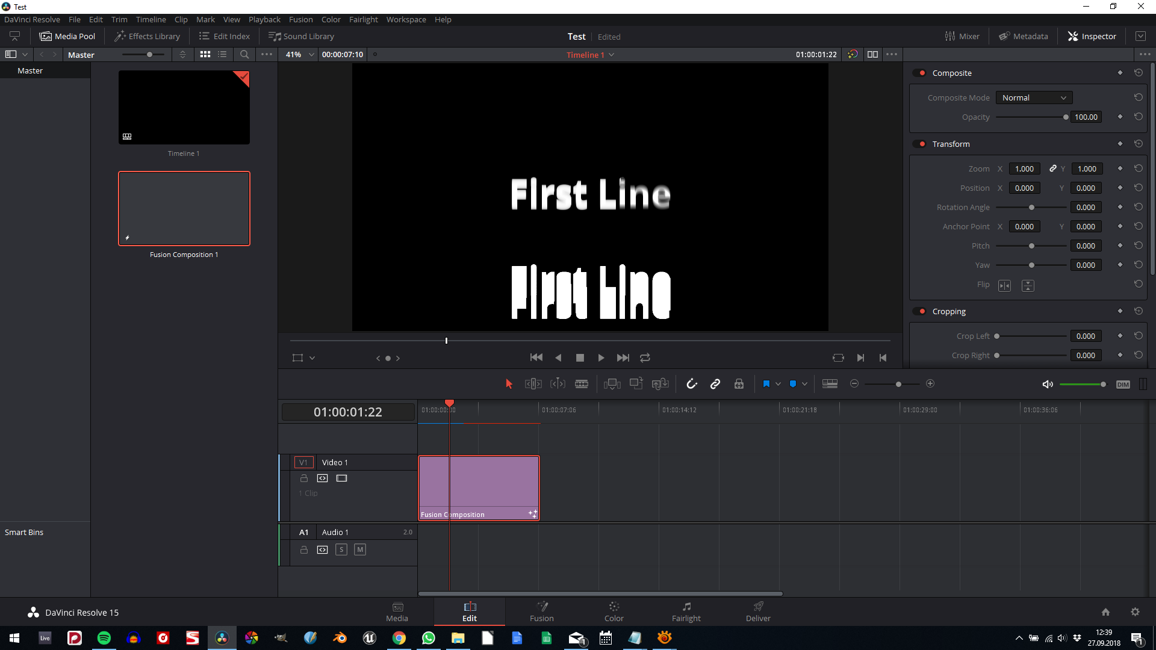This screenshot has width=1156, height=650.
Task: Activate the Dynamic Trim Mode tool
Action: click(558, 384)
